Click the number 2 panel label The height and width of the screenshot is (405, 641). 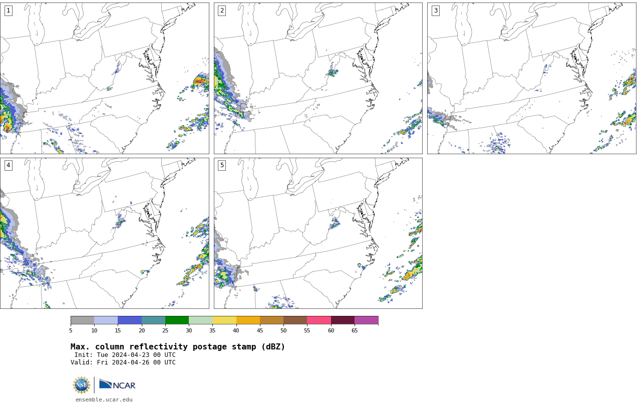pyautogui.click(x=222, y=11)
